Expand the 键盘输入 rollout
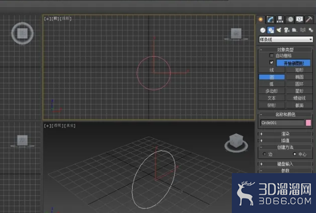This screenshot has height=213, width=316. pos(285,164)
